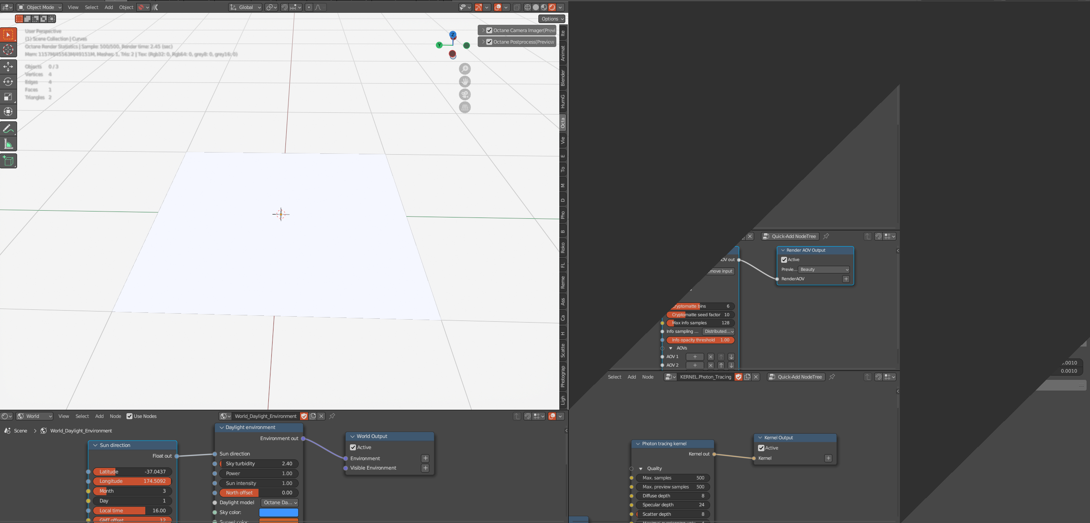Image resolution: width=1090 pixels, height=523 pixels.
Task: Click the Add Cube tool icon
Action: [8, 161]
